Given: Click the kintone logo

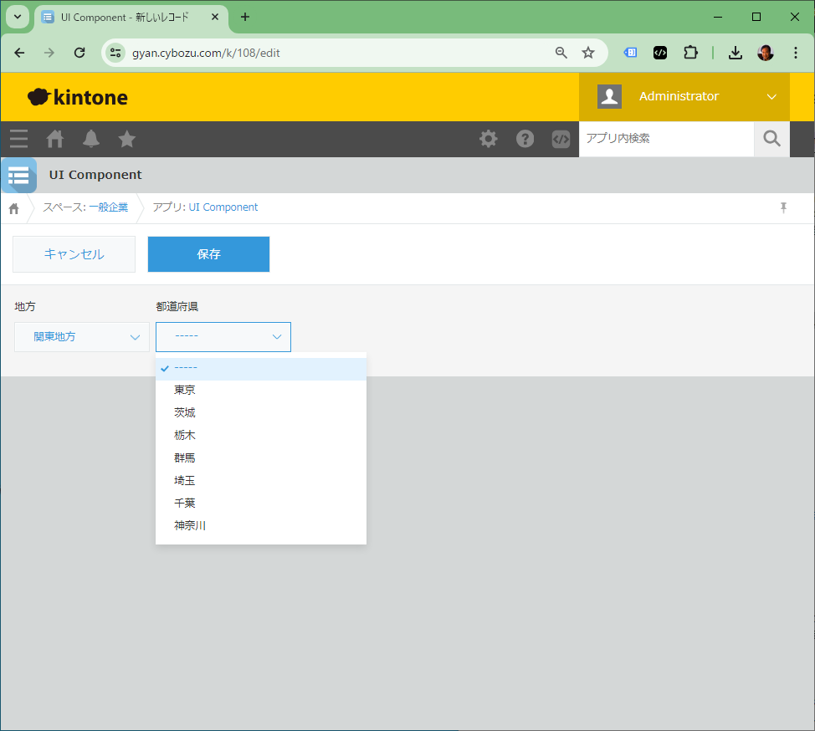Looking at the screenshot, I should 78,97.
